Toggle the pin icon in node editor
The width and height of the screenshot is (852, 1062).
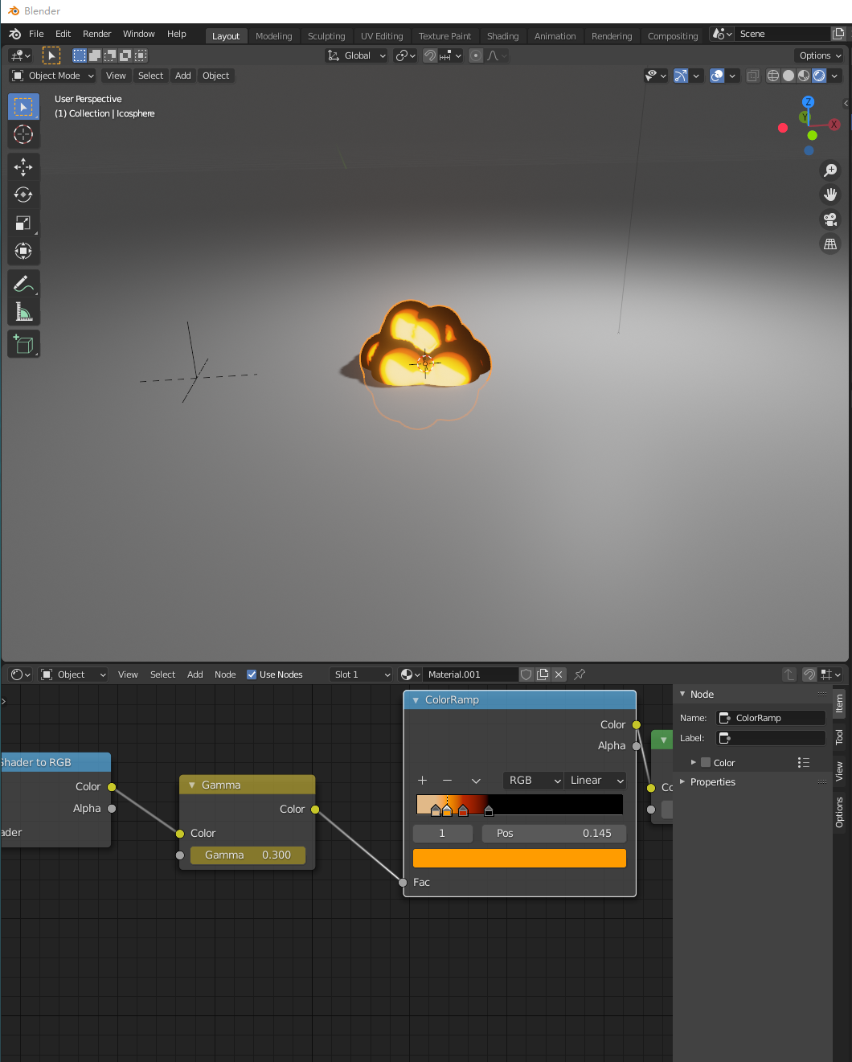pyautogui.click(x=580, y=675)
